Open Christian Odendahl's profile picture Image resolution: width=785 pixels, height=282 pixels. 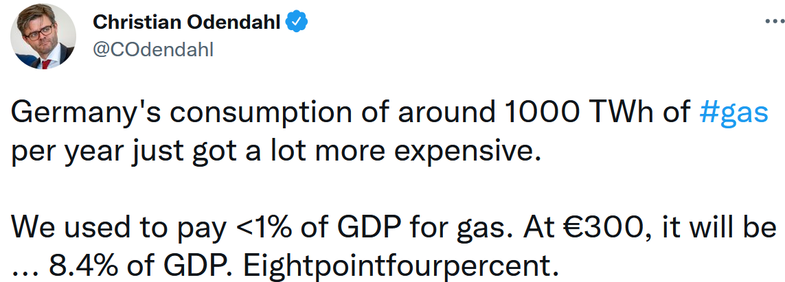coord(43,36)
